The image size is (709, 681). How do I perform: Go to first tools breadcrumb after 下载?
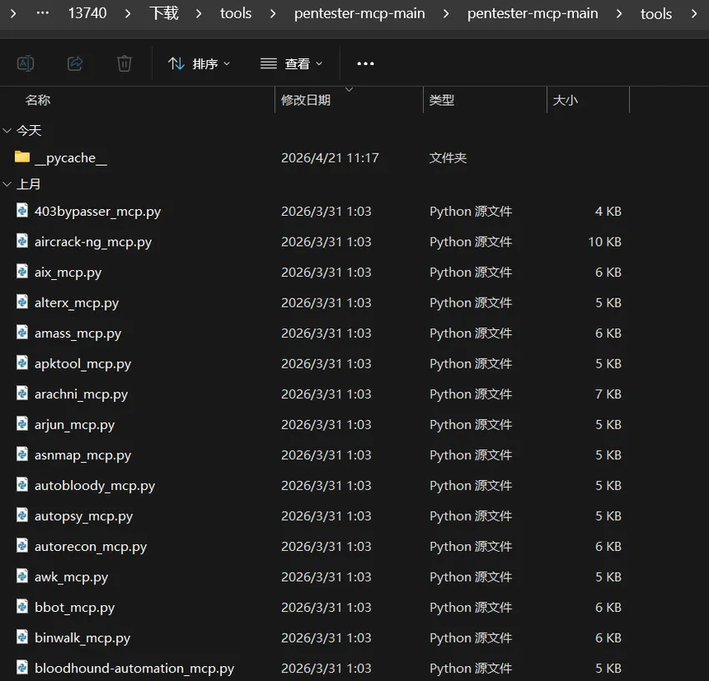coord(235,13)
